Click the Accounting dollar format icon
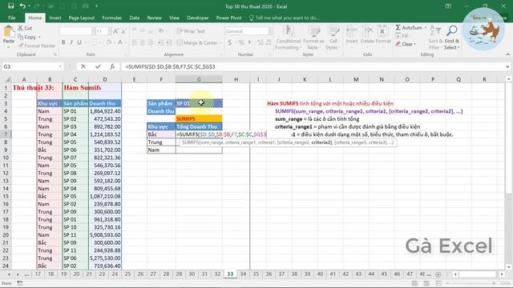The image size is (513, 288). [x=230, y=42]
